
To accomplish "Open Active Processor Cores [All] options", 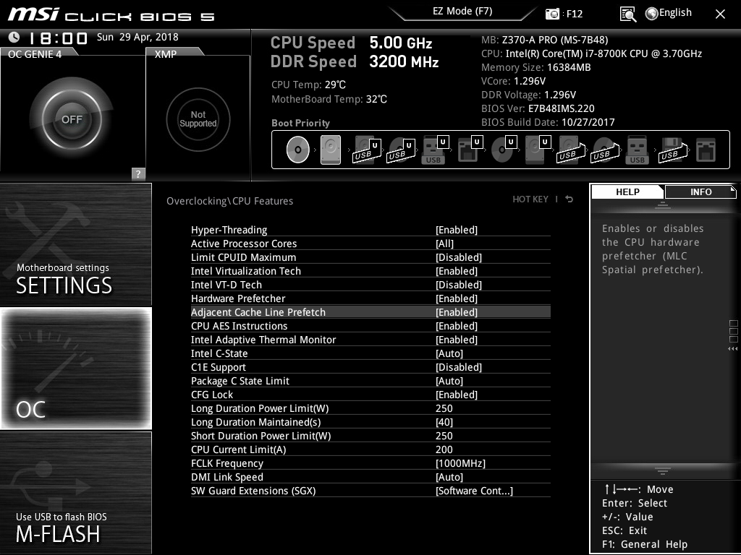I will [370, 244].
